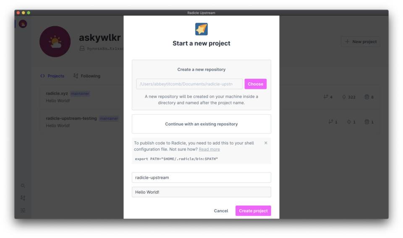The height and width of the screenshot is (238, 403).
Task: Click the branch count icon for radicle.xyz
Action: click(326, 97)
